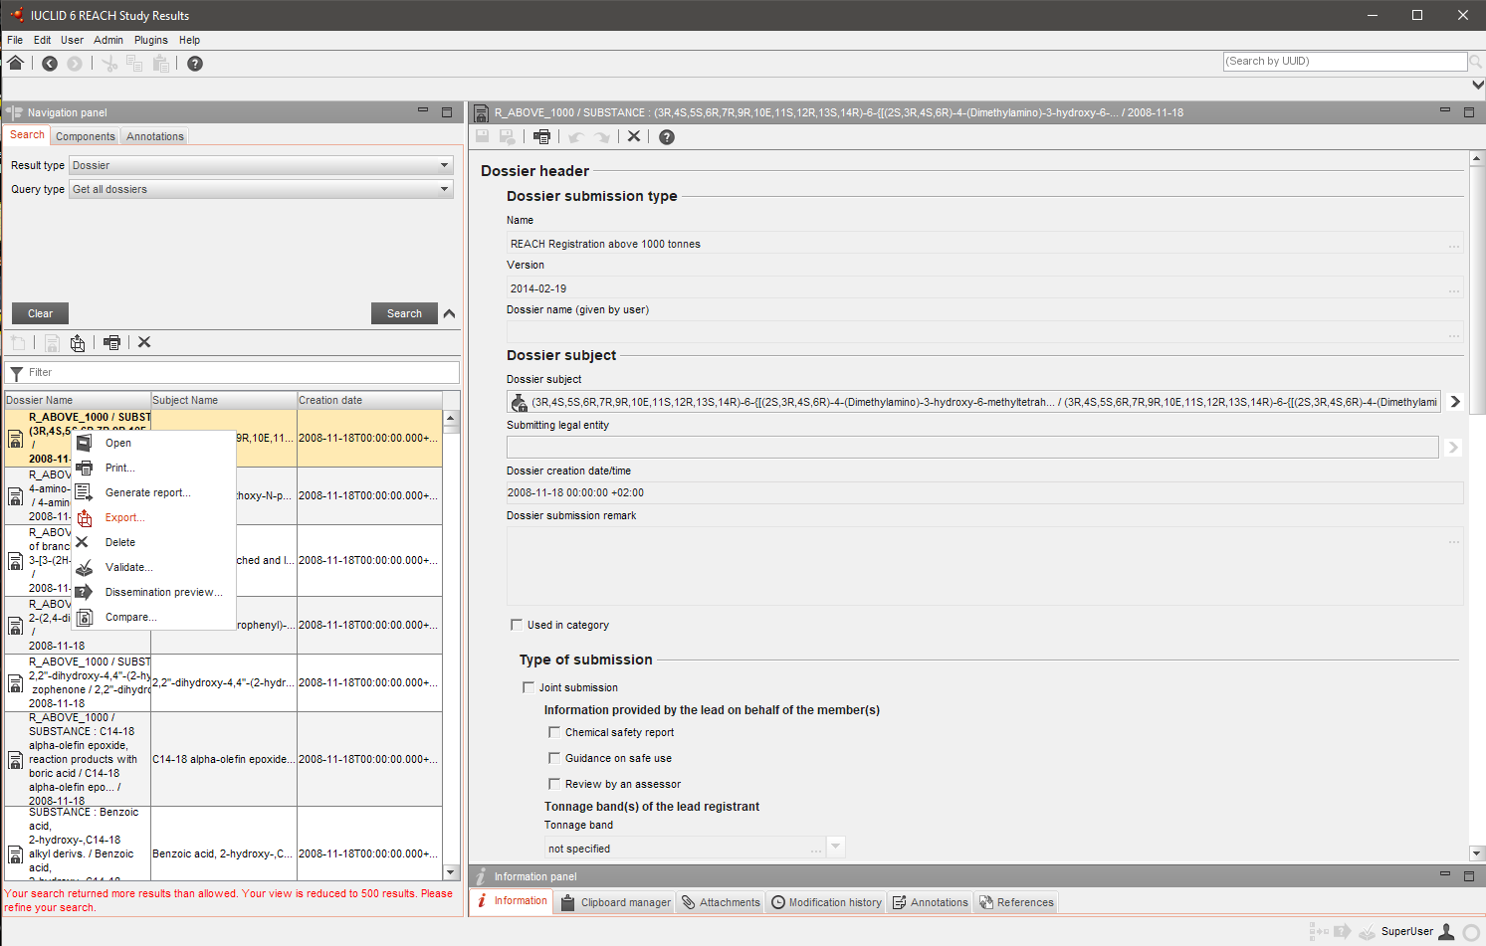Sort by the Subject Name column header
The image size is (1486, 946).
224,400
